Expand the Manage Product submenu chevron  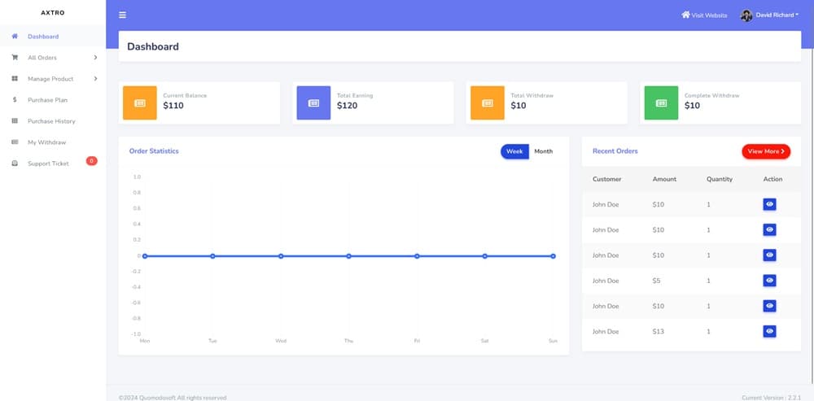[x=95, y=79]
